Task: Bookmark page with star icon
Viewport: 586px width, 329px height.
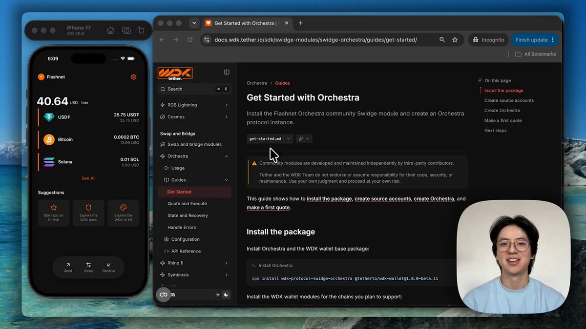Action: (455, 40)
